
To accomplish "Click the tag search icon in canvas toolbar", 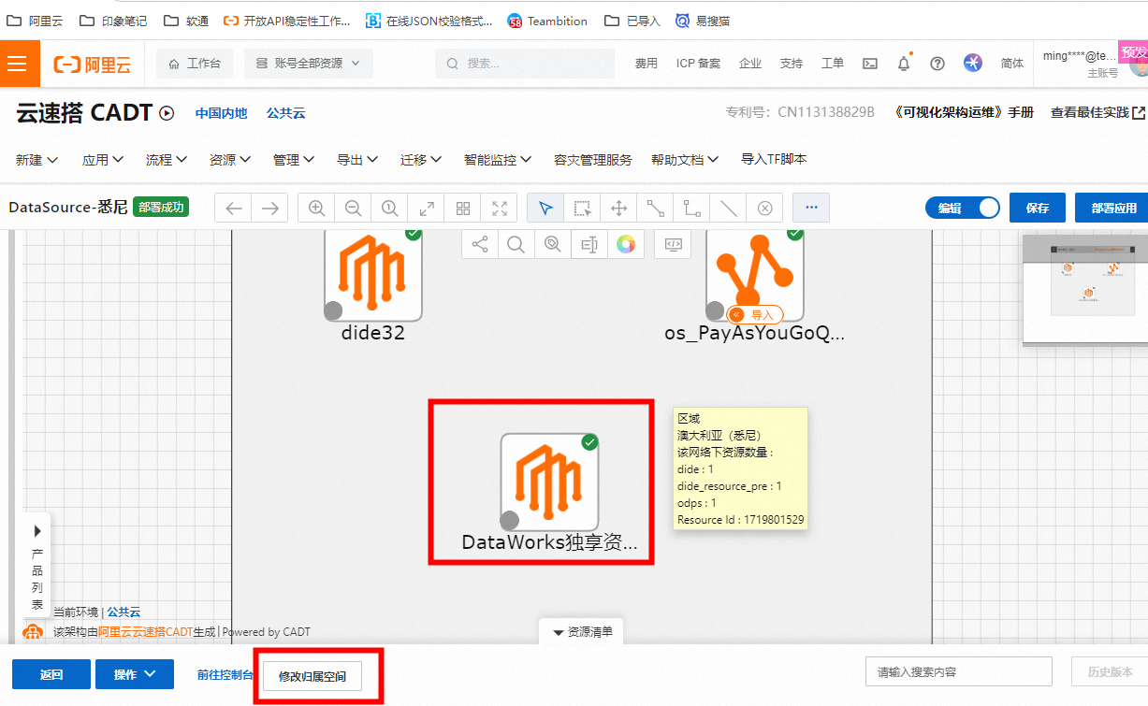I will click(552, 244).
